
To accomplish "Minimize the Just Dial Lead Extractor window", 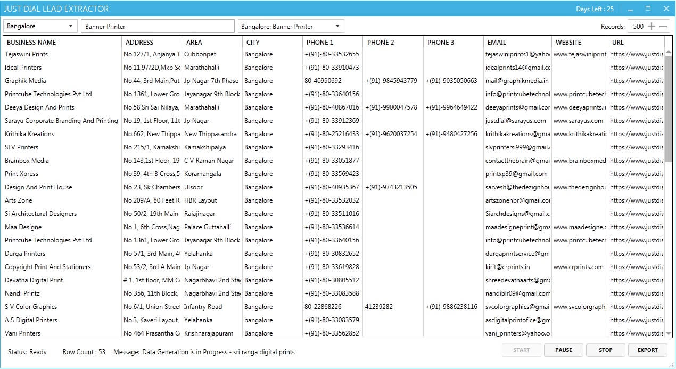I will [x=631, y=9].
